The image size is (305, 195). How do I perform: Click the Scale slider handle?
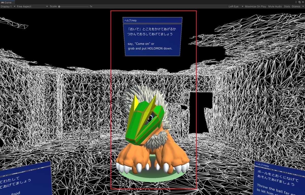coord(59,6)
